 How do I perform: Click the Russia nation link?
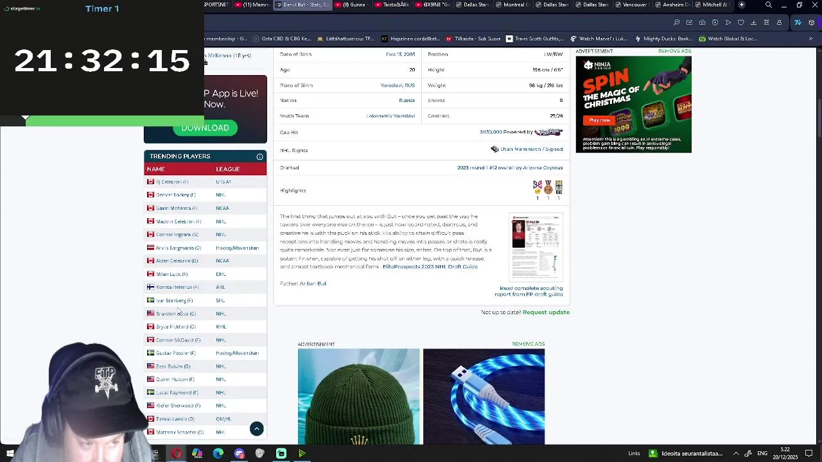tap(407, 101)
